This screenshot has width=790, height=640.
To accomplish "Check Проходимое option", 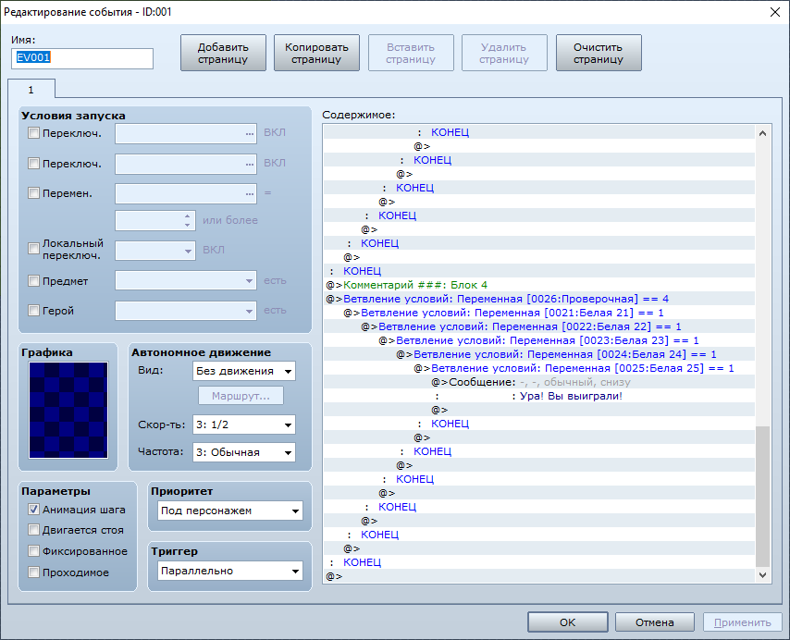I will coord(33,572).
